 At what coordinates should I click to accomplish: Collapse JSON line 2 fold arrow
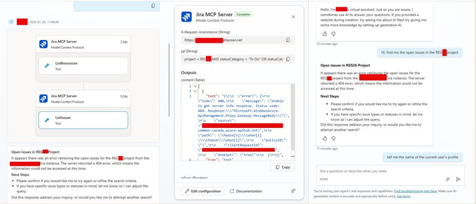(195, 91)
